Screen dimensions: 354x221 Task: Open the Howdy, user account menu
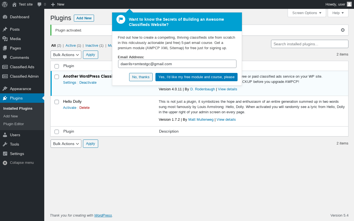pyautogui.click(x=339, y=4)
